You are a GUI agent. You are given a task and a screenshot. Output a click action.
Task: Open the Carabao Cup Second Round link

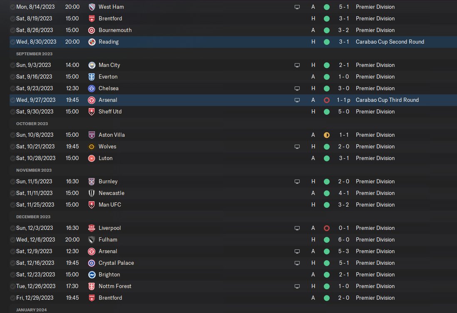[x=390, y=42]
